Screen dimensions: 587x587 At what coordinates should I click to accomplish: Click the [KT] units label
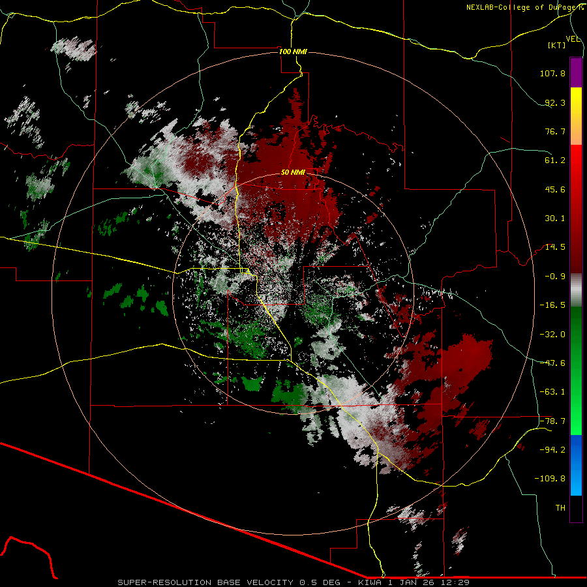pos(557,45)
